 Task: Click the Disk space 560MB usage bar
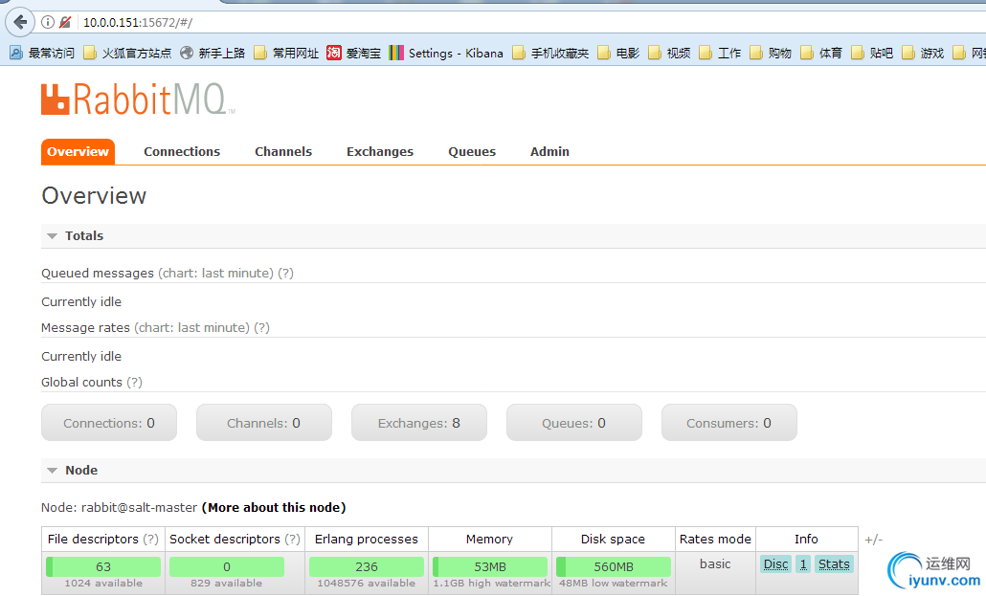coord(613,566)
